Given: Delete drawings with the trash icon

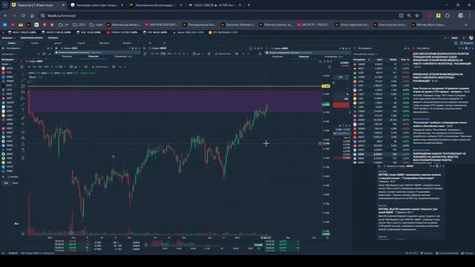Looking at the screenshot, I should pos(23,158).
